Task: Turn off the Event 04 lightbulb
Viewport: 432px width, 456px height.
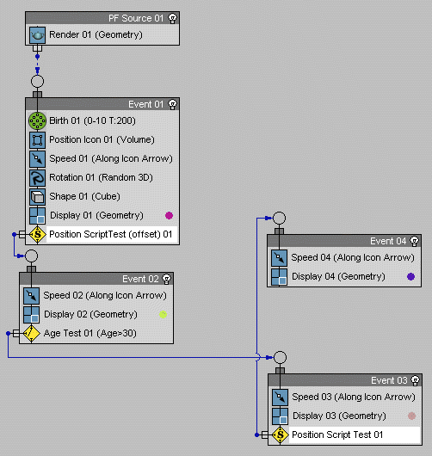Action: coord(414,241)
